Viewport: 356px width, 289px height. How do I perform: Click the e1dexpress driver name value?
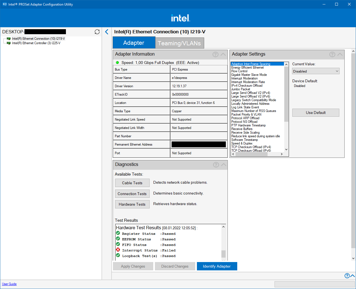coord(180,78)
